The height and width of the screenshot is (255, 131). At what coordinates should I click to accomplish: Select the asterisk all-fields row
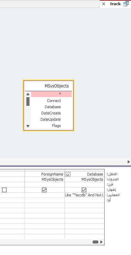(x=51, y=94)
